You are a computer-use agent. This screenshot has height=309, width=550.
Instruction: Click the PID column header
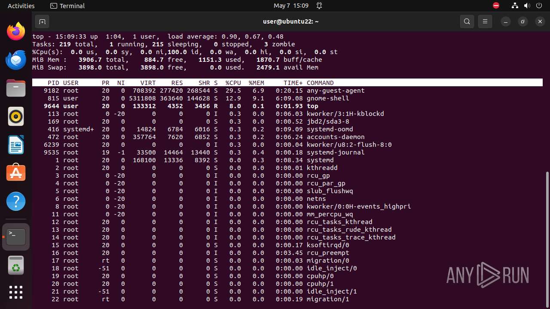coord(53,83)
